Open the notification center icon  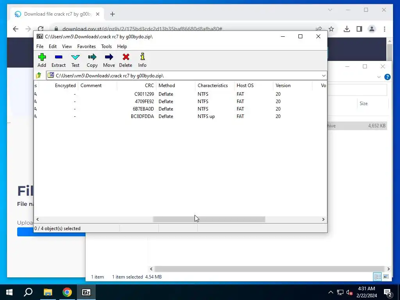[388, 293]
